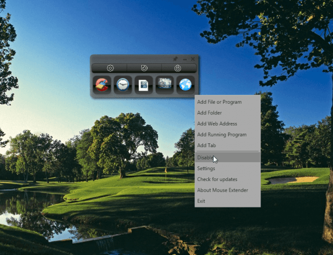
Task: Open the gear settings button
Action: [x=110, y=68]
